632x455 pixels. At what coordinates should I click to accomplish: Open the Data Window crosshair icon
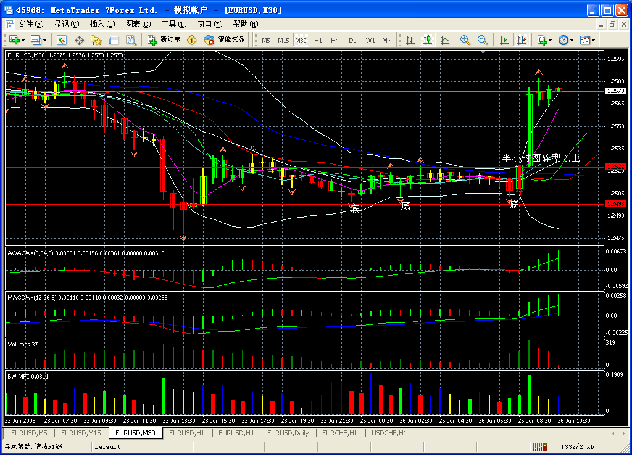point(80,40)
